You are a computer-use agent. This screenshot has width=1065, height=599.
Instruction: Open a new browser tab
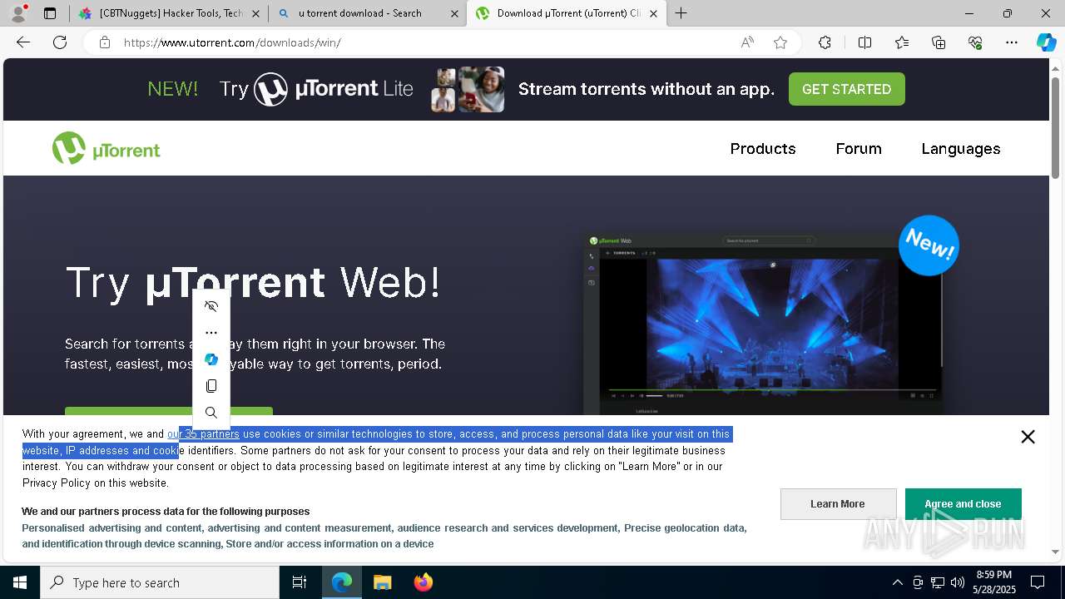coord(681,13)
